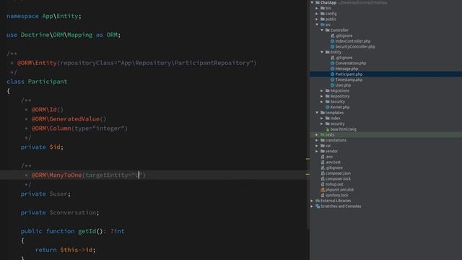Click the phpunit.xml.dist orange file icon
462x260 pixels.
(323, 190)
